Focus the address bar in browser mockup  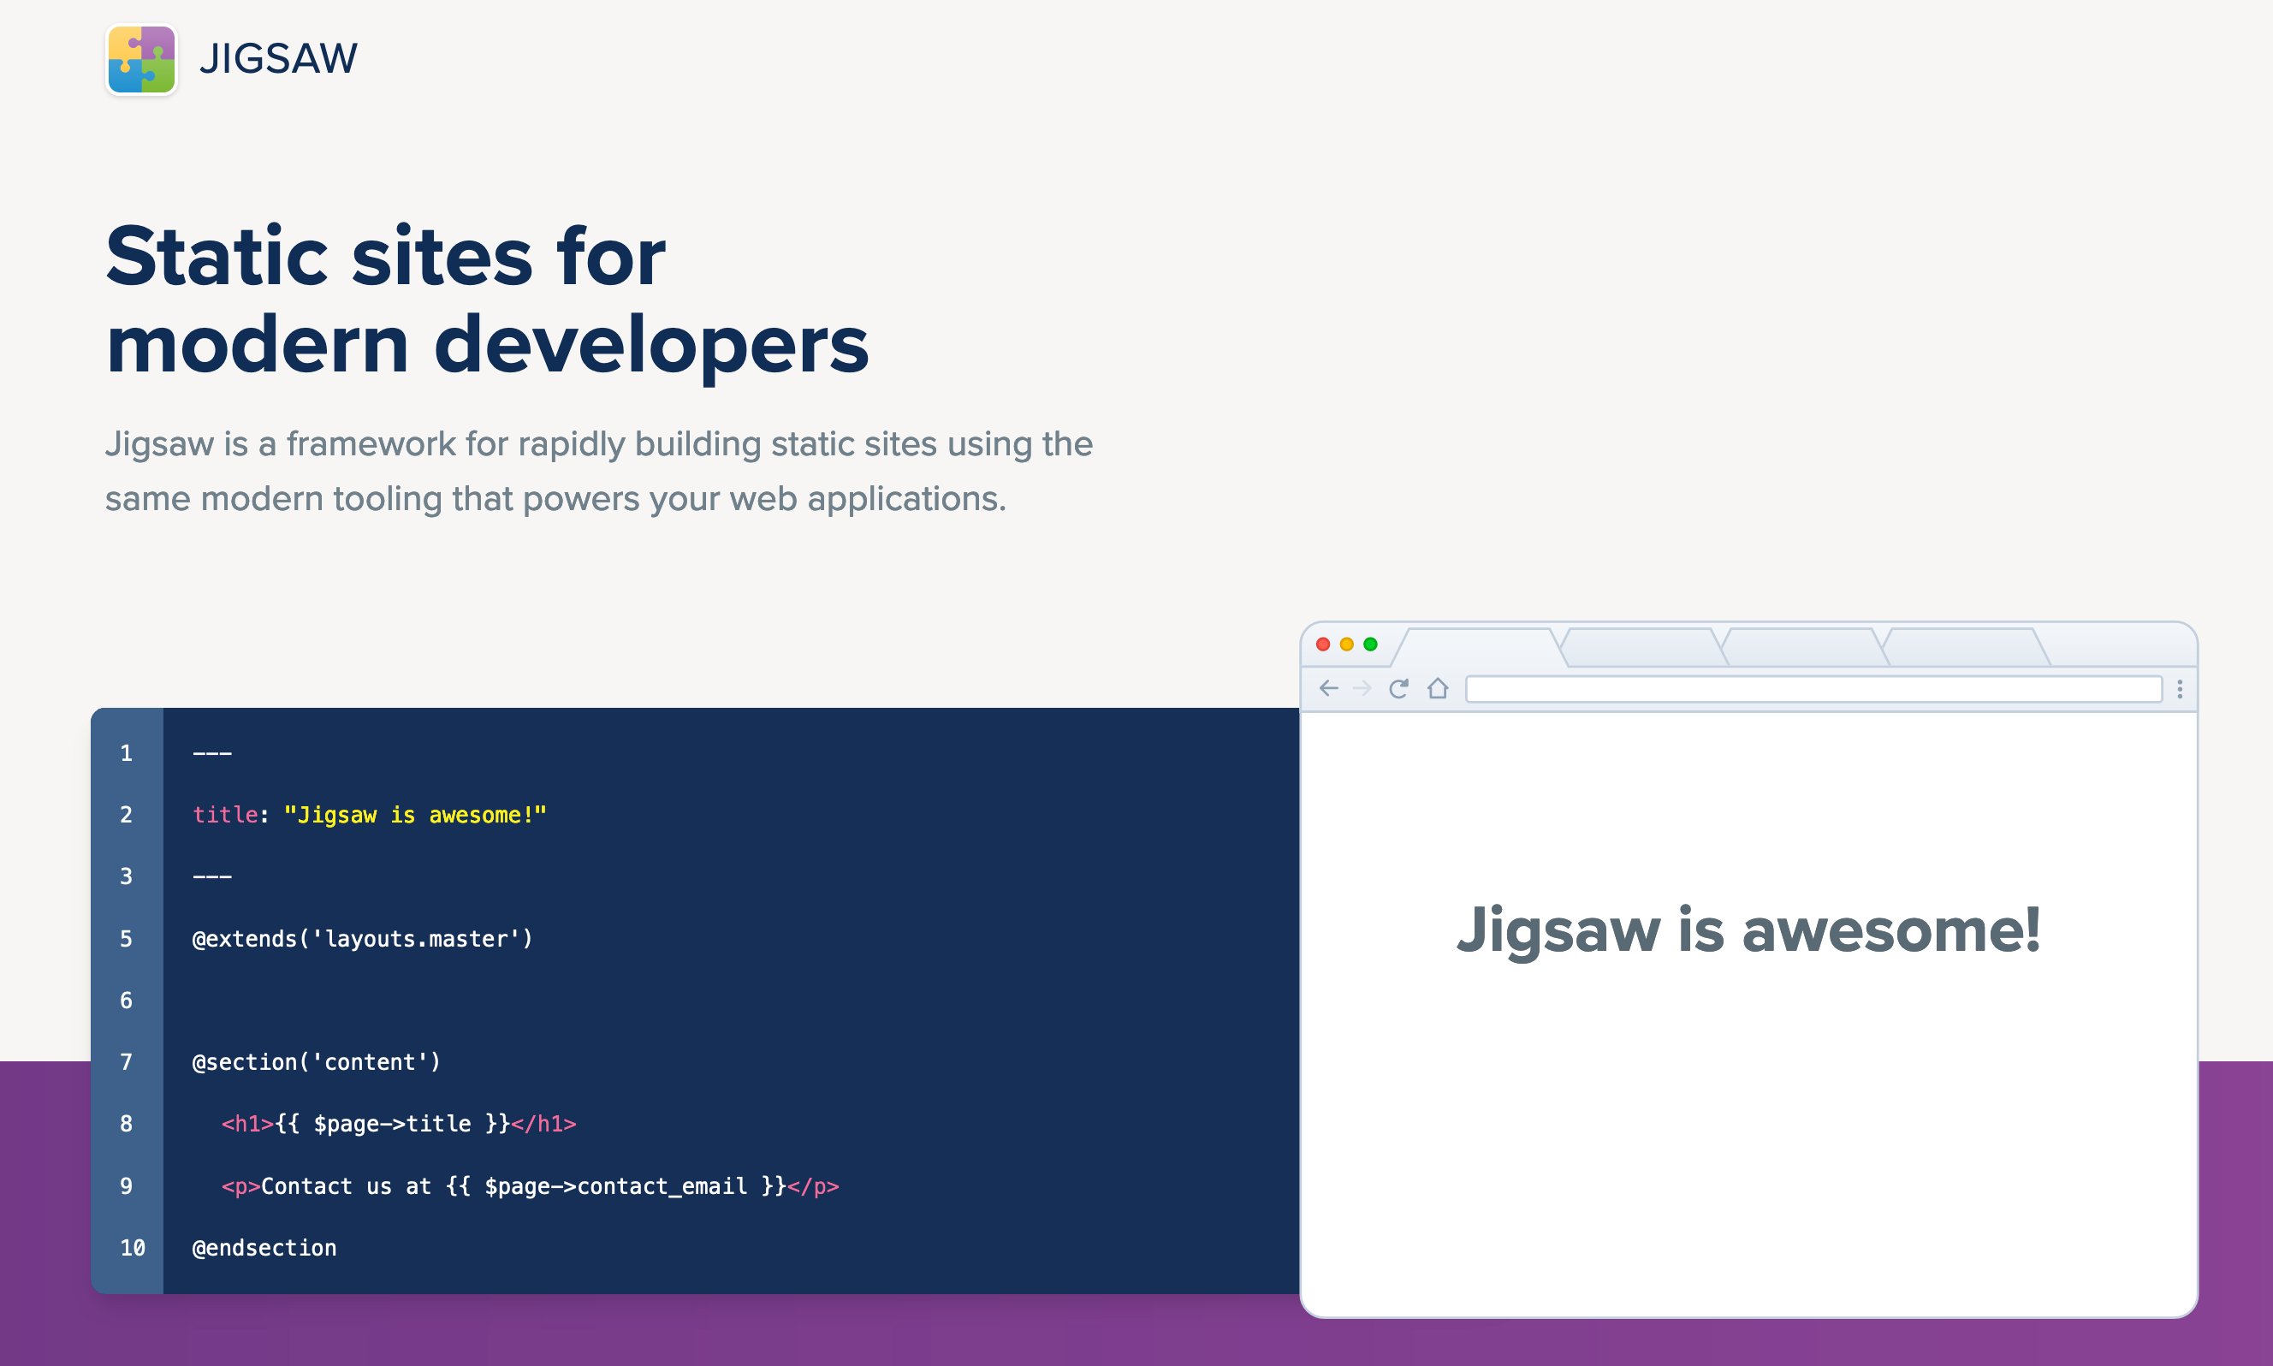click(x=1813, y=690)
